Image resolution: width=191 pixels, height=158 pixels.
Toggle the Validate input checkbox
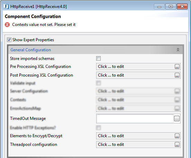pos(98,83)
